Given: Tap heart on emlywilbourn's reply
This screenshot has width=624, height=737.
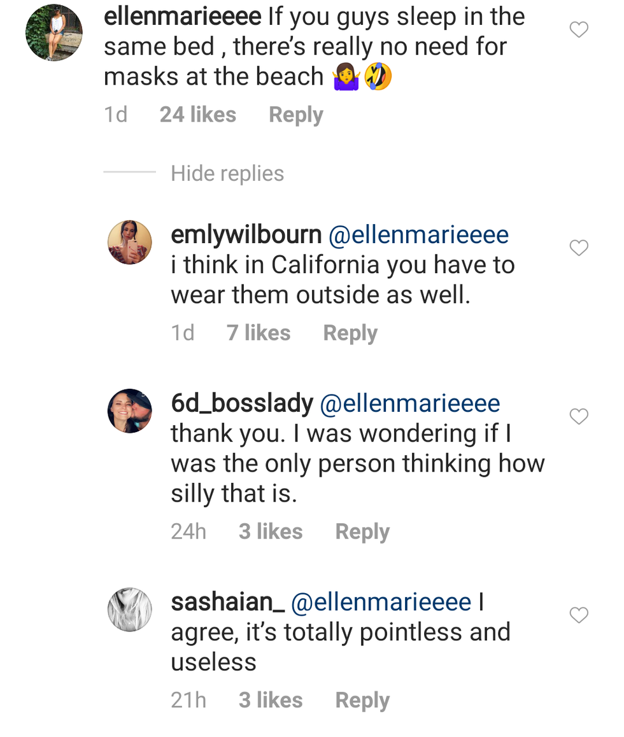Looking at the screenshot, I should (578, 248).
